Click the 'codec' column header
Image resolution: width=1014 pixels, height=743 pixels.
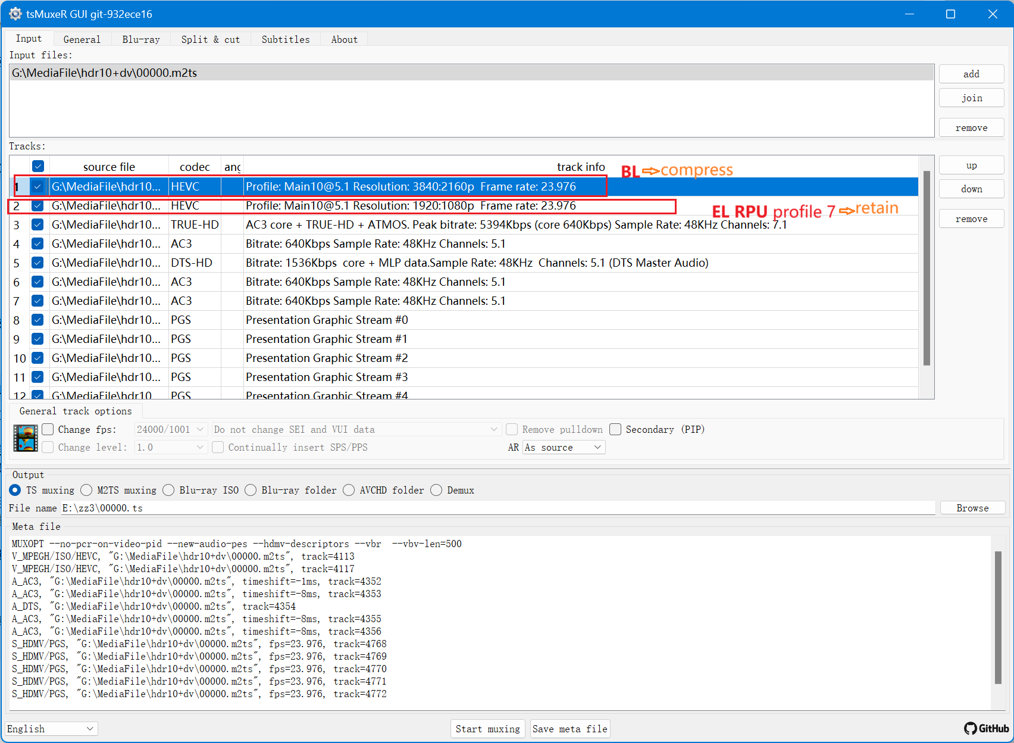tap(195, 167)
